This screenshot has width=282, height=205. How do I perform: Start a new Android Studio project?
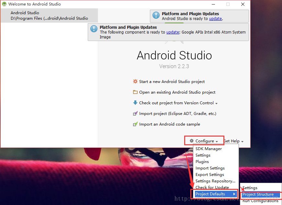172,82
